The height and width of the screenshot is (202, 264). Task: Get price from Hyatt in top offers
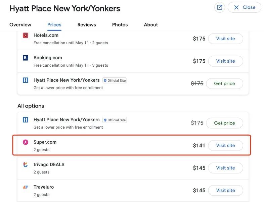(224, 83)
